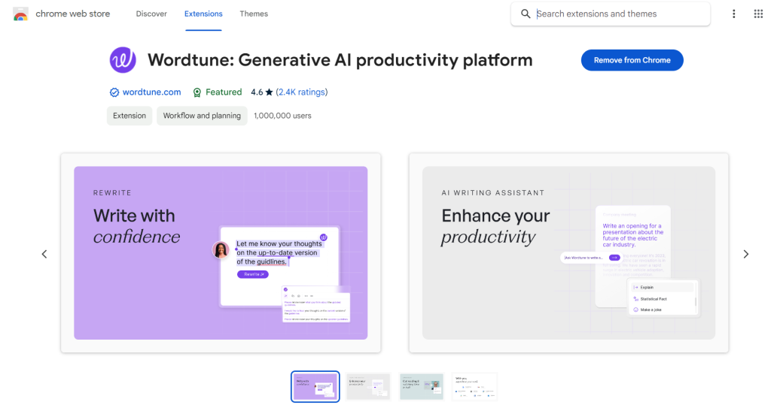The width and height of the screenshot is (771, 420).
Task: Click the search magnifier icon
Action: coord(526,14)
